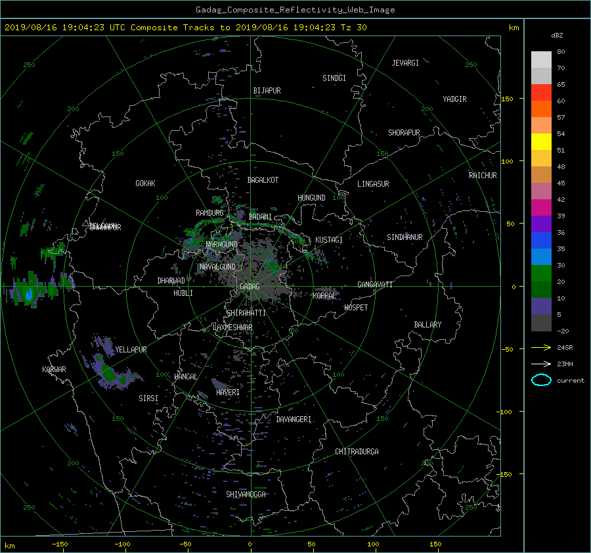The width and height of the screenshot is (591, 553).
Task: Select the SHIRAHATTI city label
Action: tap(246, 312)
